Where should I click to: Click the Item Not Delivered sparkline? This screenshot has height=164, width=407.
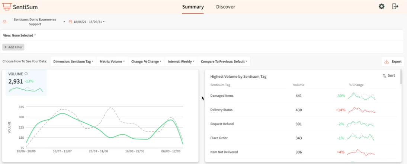coord(361,152)
